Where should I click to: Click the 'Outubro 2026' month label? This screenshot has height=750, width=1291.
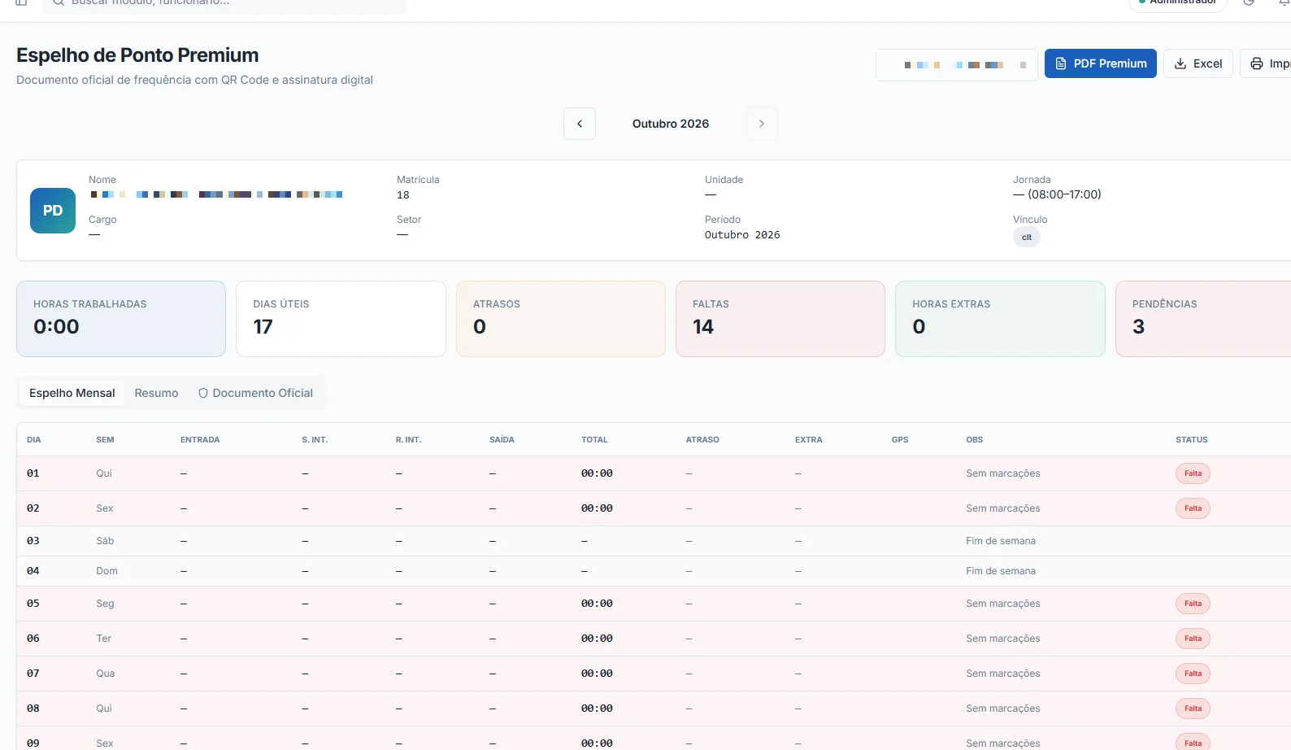(x=671, y=124)
